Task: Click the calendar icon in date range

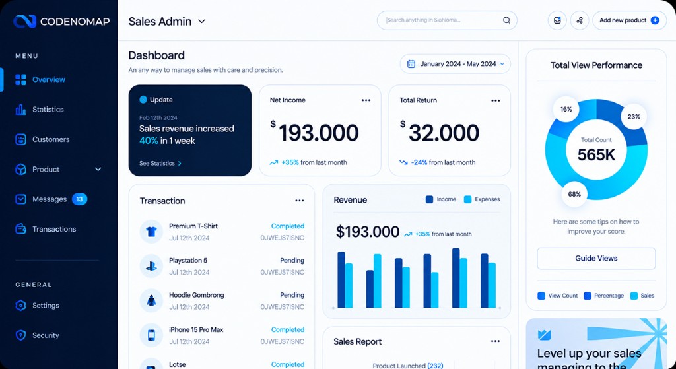Action: [411, 64]
